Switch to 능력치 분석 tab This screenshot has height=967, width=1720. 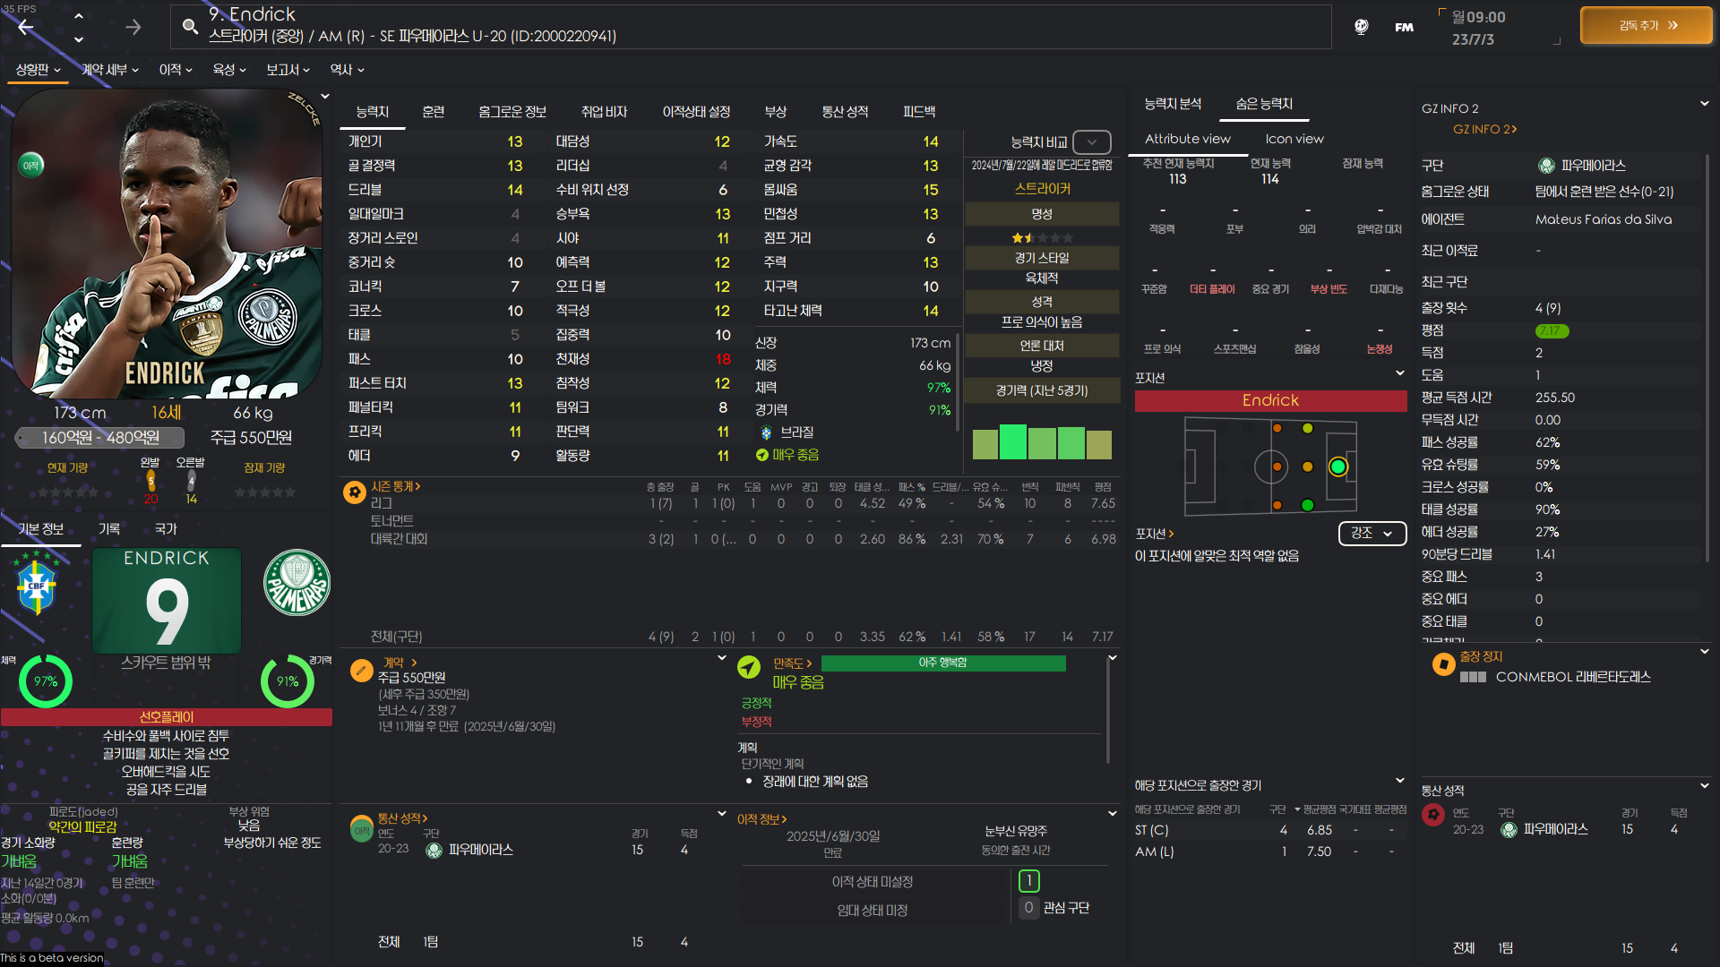1173,104
